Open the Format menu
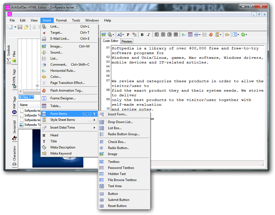 61,20
